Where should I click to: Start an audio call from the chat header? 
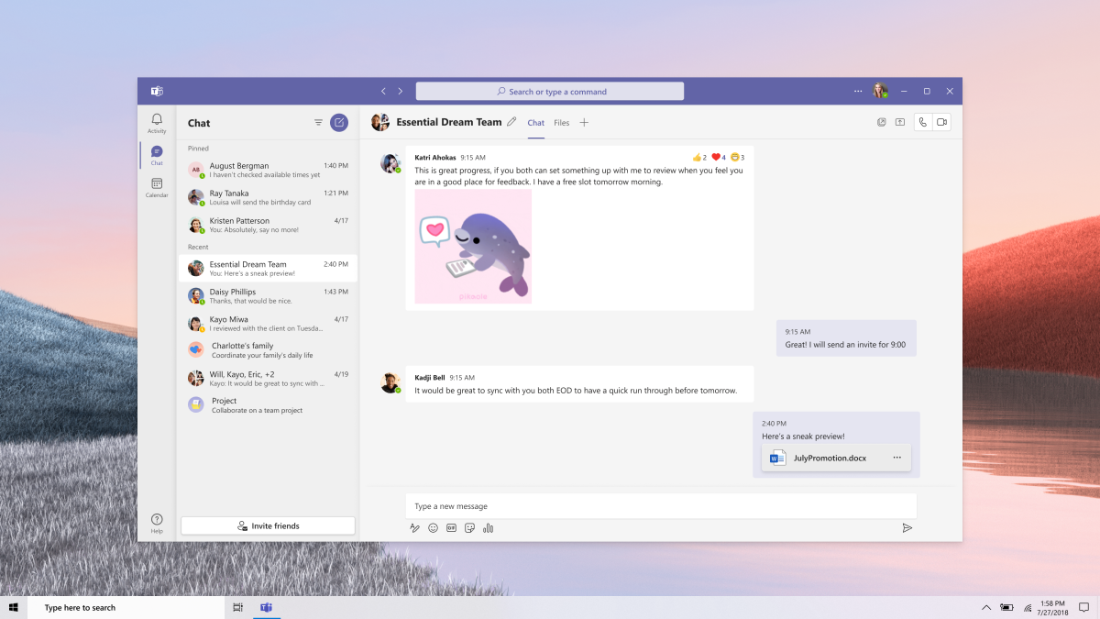(922, 121)
